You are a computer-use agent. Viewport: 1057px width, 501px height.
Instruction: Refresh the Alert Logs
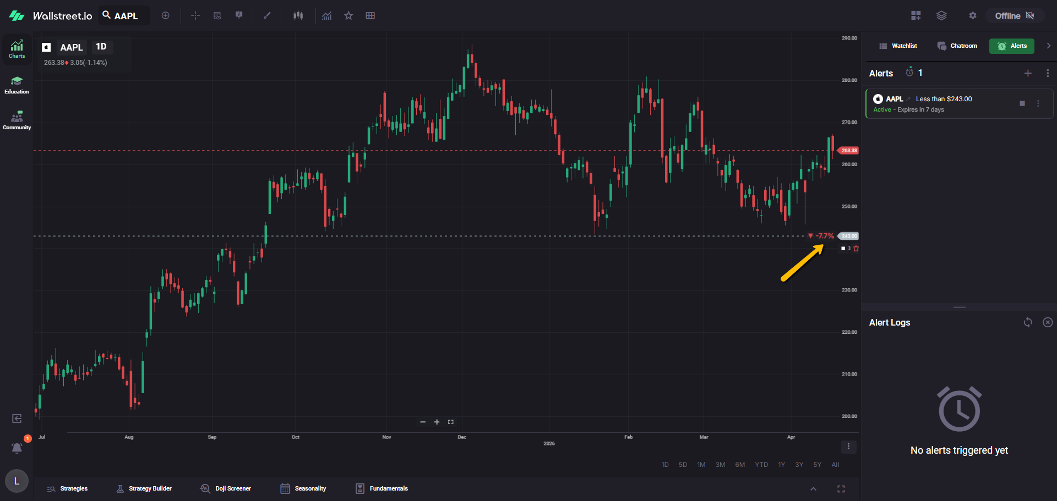[1028, 323]
